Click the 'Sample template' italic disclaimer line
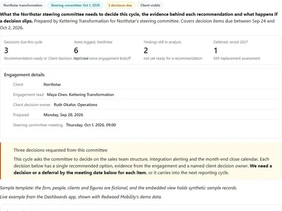This screenshot has height=211, width=282. tap(119, 188)
